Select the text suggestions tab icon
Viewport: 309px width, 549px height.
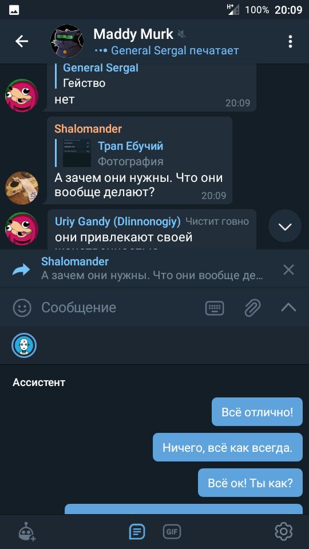137,532
